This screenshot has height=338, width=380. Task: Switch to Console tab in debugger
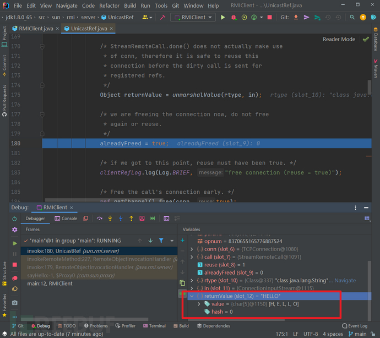click(66, 219)
